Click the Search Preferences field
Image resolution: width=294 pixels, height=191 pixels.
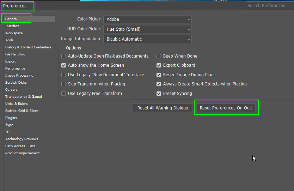[269, 6]
